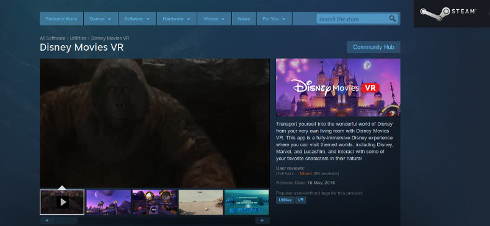Play the video thumbnail with play icon
The height and width of the screenshot is (226, 490).
(62, 202)
